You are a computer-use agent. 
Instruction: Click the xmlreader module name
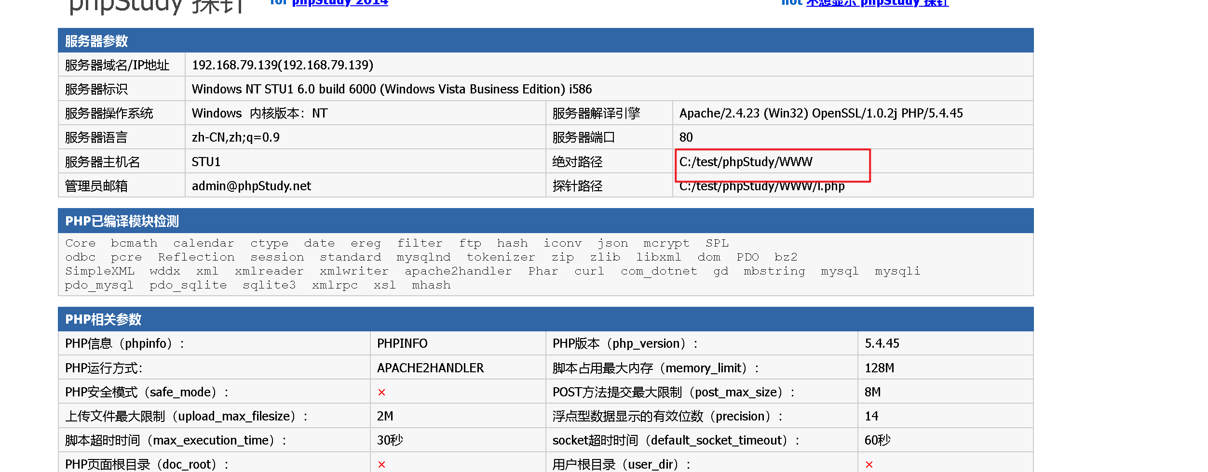point(269,271)
